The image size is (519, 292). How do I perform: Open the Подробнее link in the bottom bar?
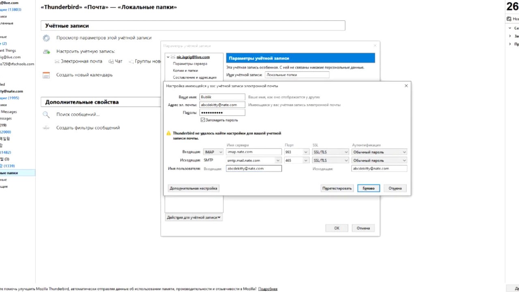[x=268, y=289]
